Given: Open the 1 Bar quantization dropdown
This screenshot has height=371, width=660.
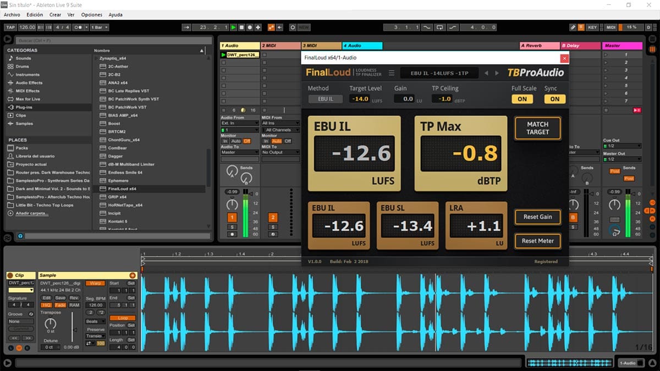Looking at the screenshot, I should (99, 27).
